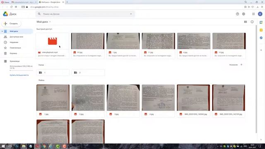Open Google Tasks in side panel

[261, 38]
